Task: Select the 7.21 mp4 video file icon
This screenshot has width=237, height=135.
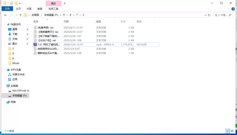Action: (x=35, y=45)
